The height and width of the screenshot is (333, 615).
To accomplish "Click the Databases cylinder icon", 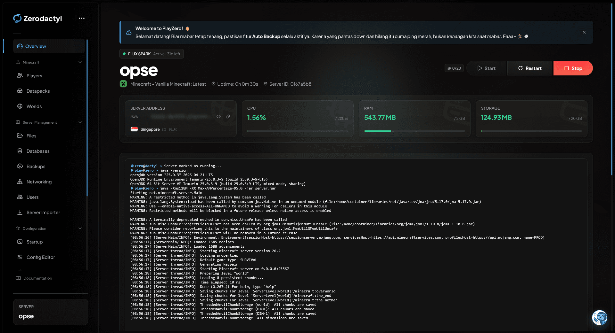I will (x=20, y=151).
